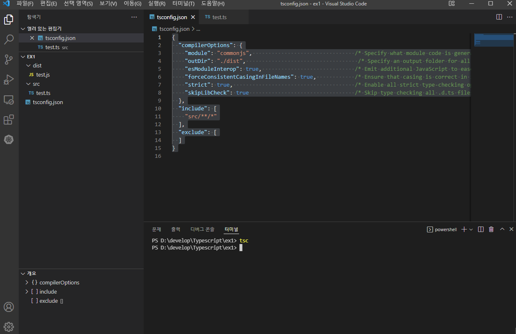516x334 pixels.
Task: Open the Explorer view in activity bar
Action: pos(9,20)
